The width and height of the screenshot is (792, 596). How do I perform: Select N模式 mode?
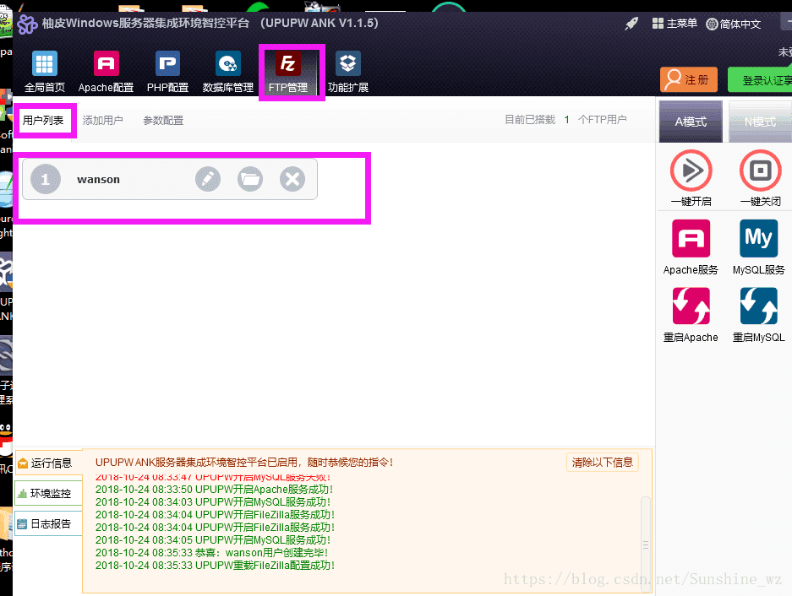[760, 122]
